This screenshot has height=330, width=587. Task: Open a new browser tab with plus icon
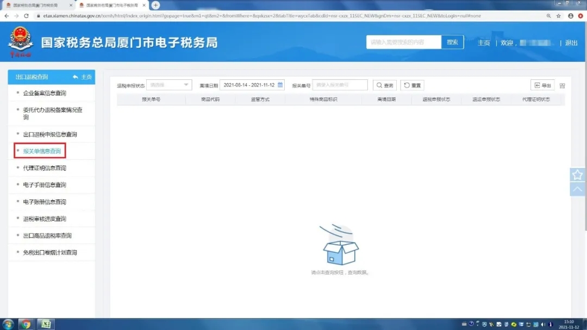pos(156,5)
